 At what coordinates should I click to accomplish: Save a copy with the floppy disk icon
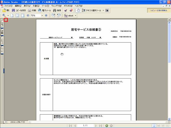pyautogui.click(x=19, y=11)
